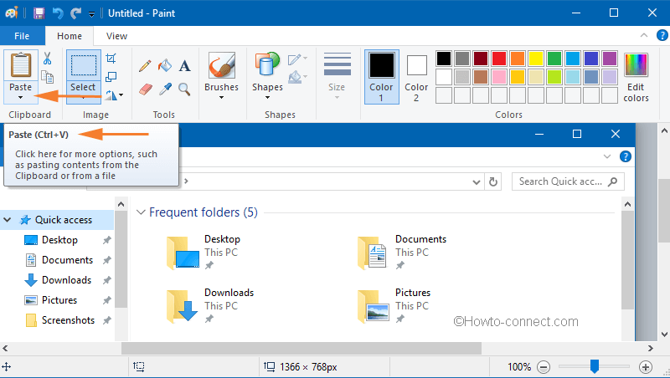Open the Shapes gallery icon
Viewport: 670px width, 378px height.
pyautogui.click(x=267, y=65)
